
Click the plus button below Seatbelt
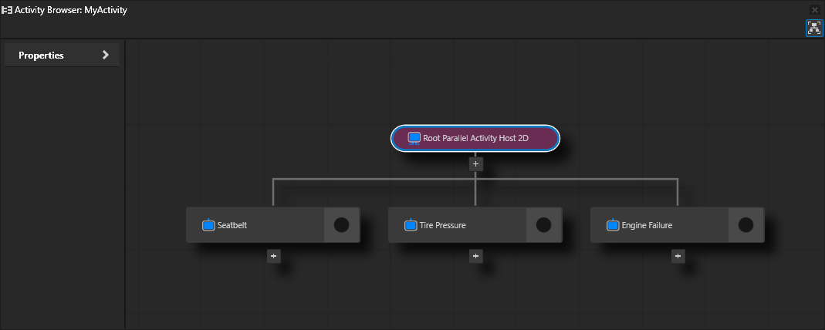[274, 256]
